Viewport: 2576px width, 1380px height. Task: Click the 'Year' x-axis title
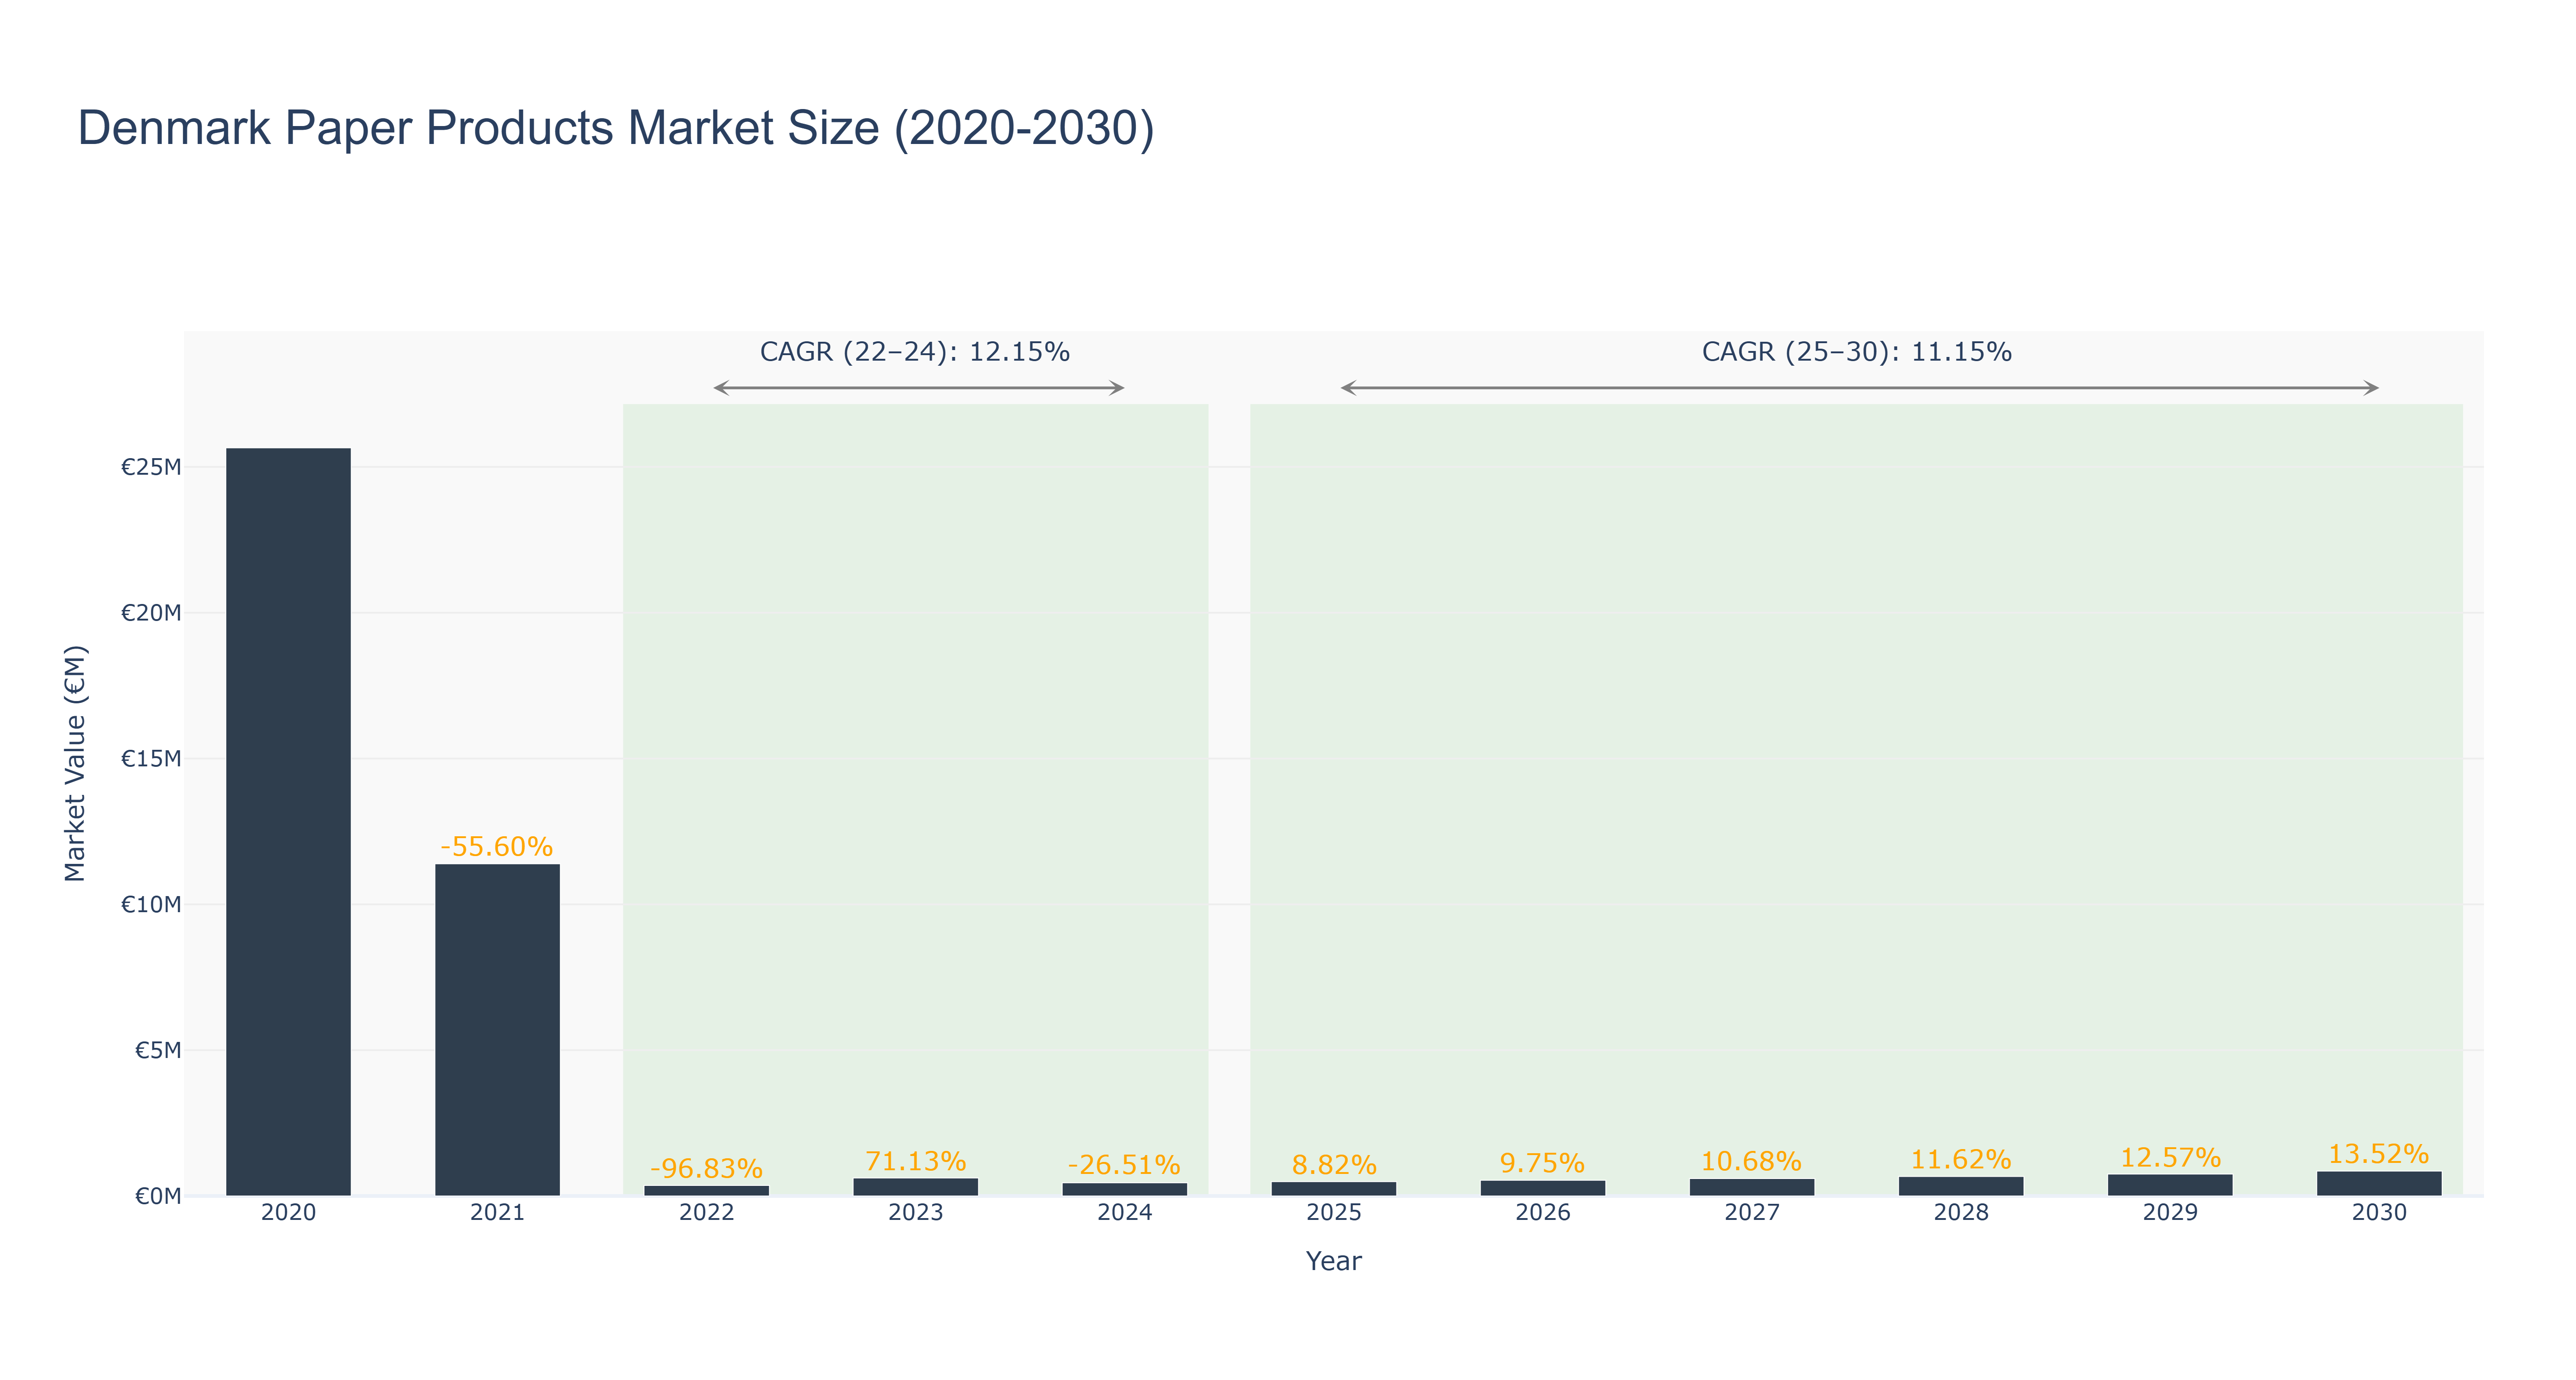pyautogui.click(x=1333, y=1261)
